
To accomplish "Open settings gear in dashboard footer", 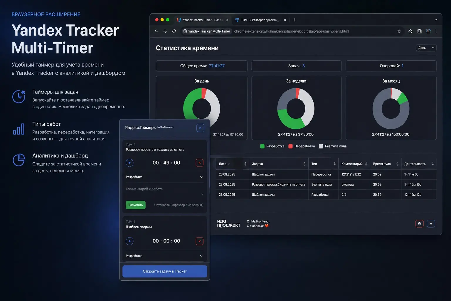I will [419, 224].
